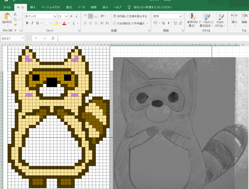Align cell content to bottom
Screen dimensions: 249x189
(96, 16)
